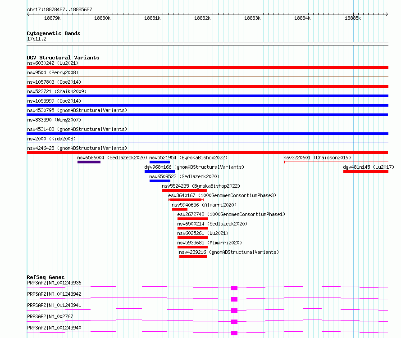Open nsv6500214 (Sedlazeck2020) label
This screenshot has width=401, height=338.
click(212, 224)
